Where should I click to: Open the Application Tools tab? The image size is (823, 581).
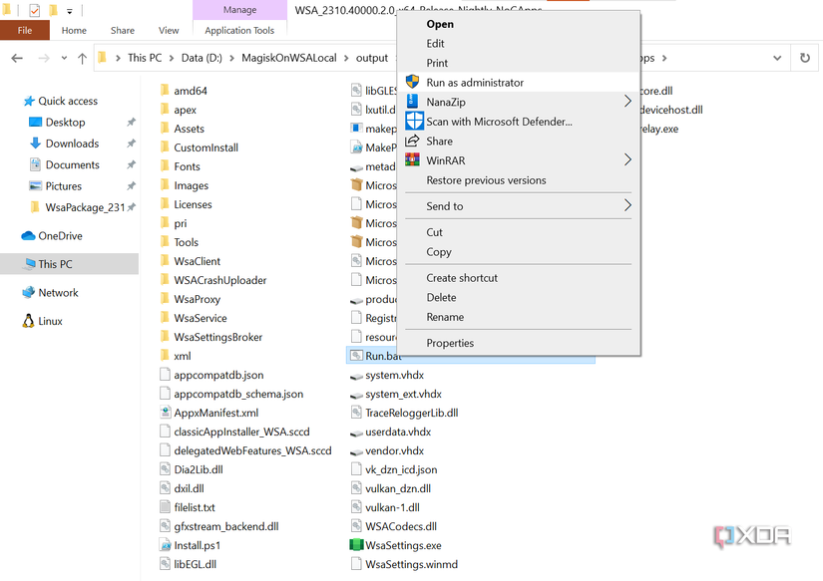[239, 31]
